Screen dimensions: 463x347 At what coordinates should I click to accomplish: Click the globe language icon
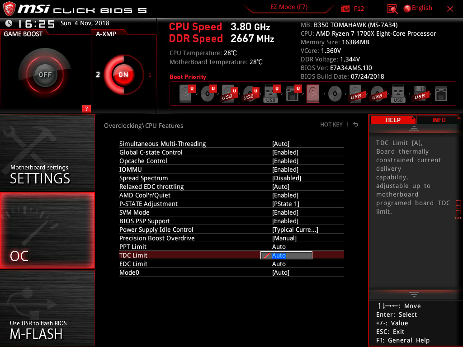point(407,9)
